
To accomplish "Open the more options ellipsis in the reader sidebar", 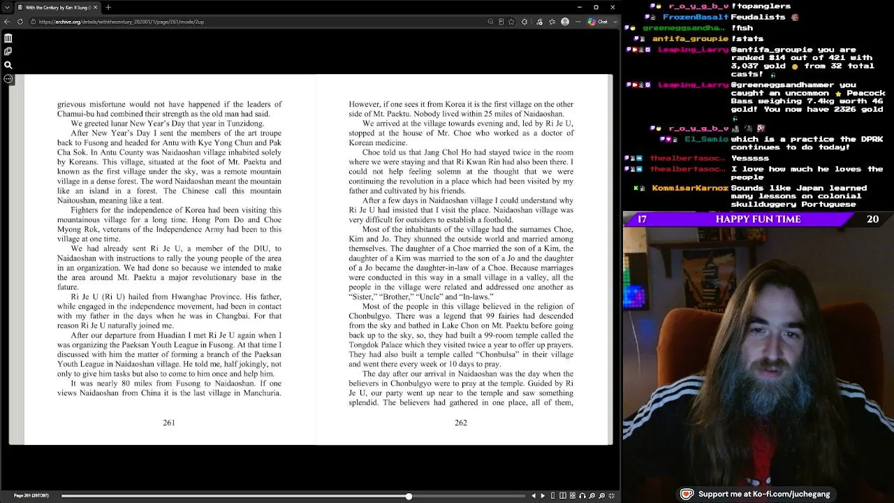I will tap(8, 78).
